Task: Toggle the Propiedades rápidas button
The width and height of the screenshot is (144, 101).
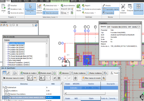Action: coord(111,9)
